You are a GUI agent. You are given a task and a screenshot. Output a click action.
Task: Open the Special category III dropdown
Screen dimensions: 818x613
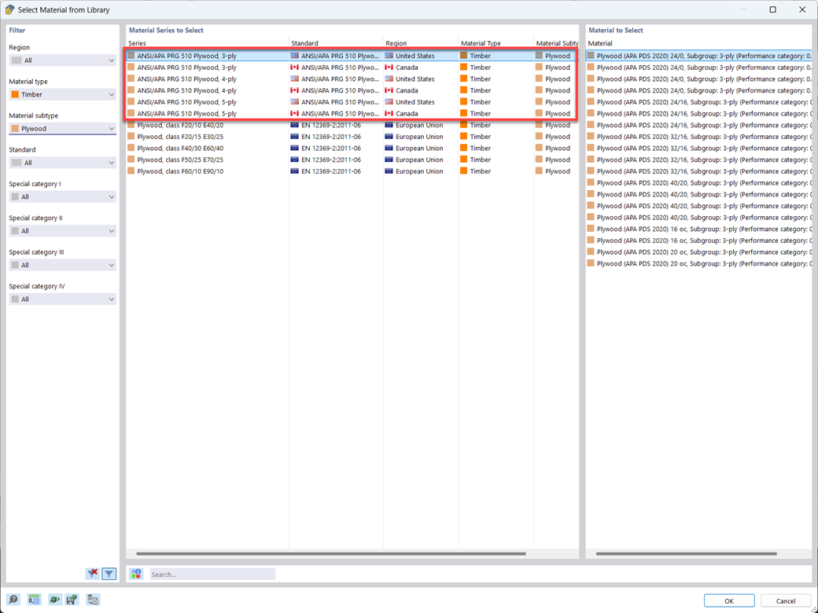click(x=63, y=266)
